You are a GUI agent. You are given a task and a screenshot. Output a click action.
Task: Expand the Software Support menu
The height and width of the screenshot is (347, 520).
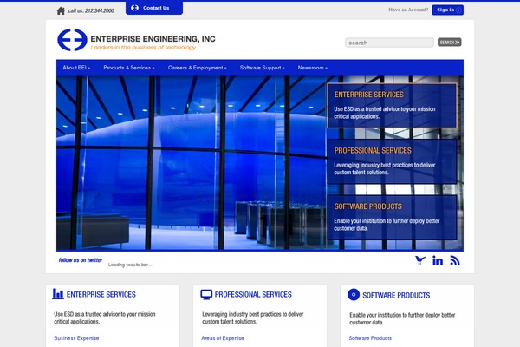click(x=263, y=68)
